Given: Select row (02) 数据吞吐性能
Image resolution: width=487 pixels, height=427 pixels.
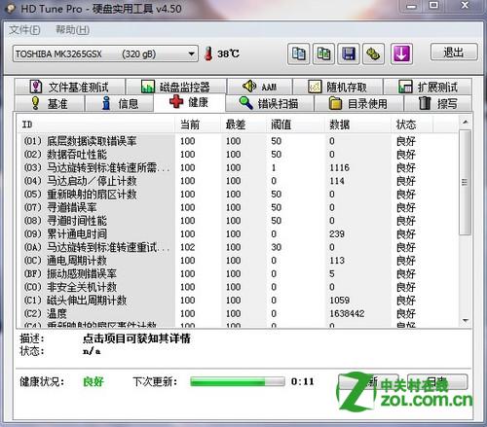Looking at the screenshot, I should (239, 155).
